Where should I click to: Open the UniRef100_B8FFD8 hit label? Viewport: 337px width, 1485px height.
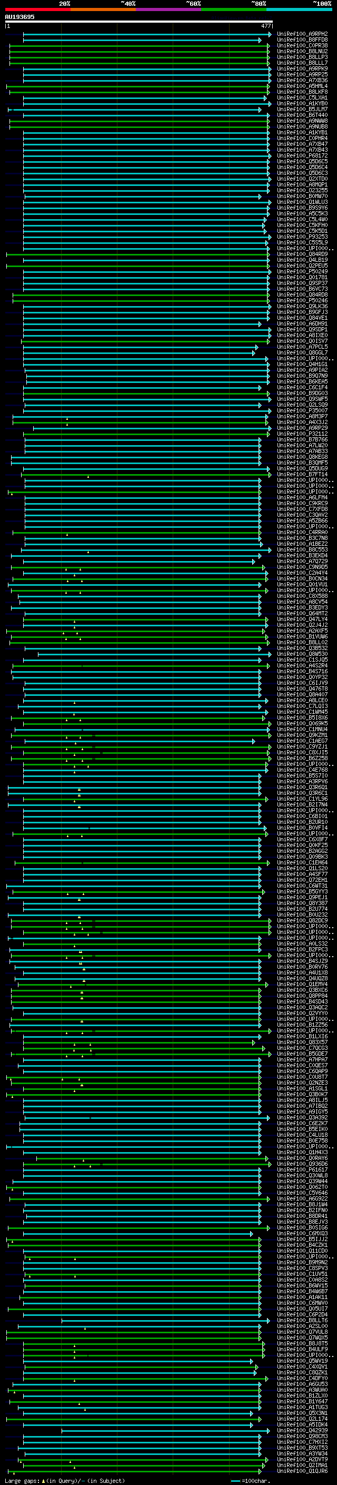pyautogui.click(x=302, y=40)
